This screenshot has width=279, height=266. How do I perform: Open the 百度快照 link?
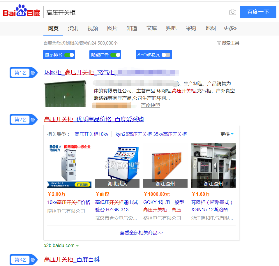[151, 105]
